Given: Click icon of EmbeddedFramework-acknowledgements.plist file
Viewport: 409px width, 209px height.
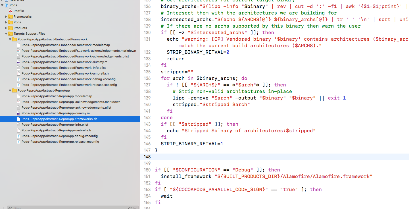Looking at the screenshot, I should tap(18, 56).
